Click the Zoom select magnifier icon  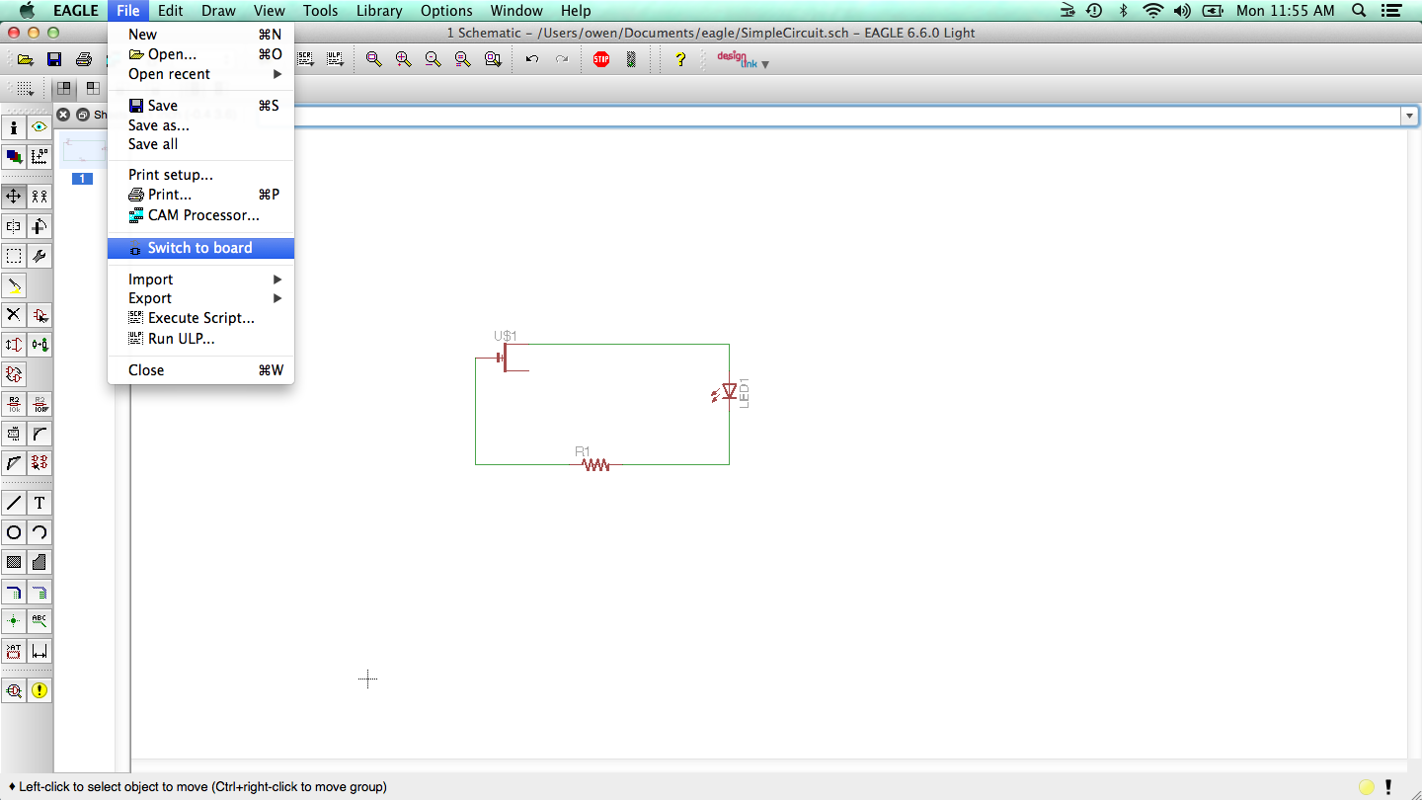pos(492,59)
